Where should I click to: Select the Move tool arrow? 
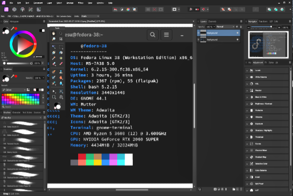pos(61,33)
